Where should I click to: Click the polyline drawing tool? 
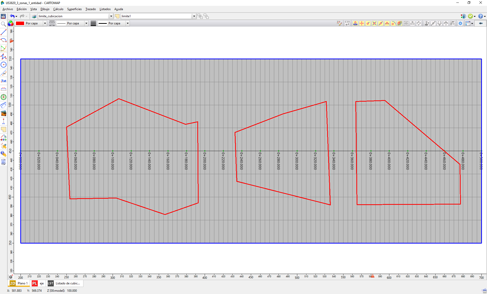tap(4, 57)
